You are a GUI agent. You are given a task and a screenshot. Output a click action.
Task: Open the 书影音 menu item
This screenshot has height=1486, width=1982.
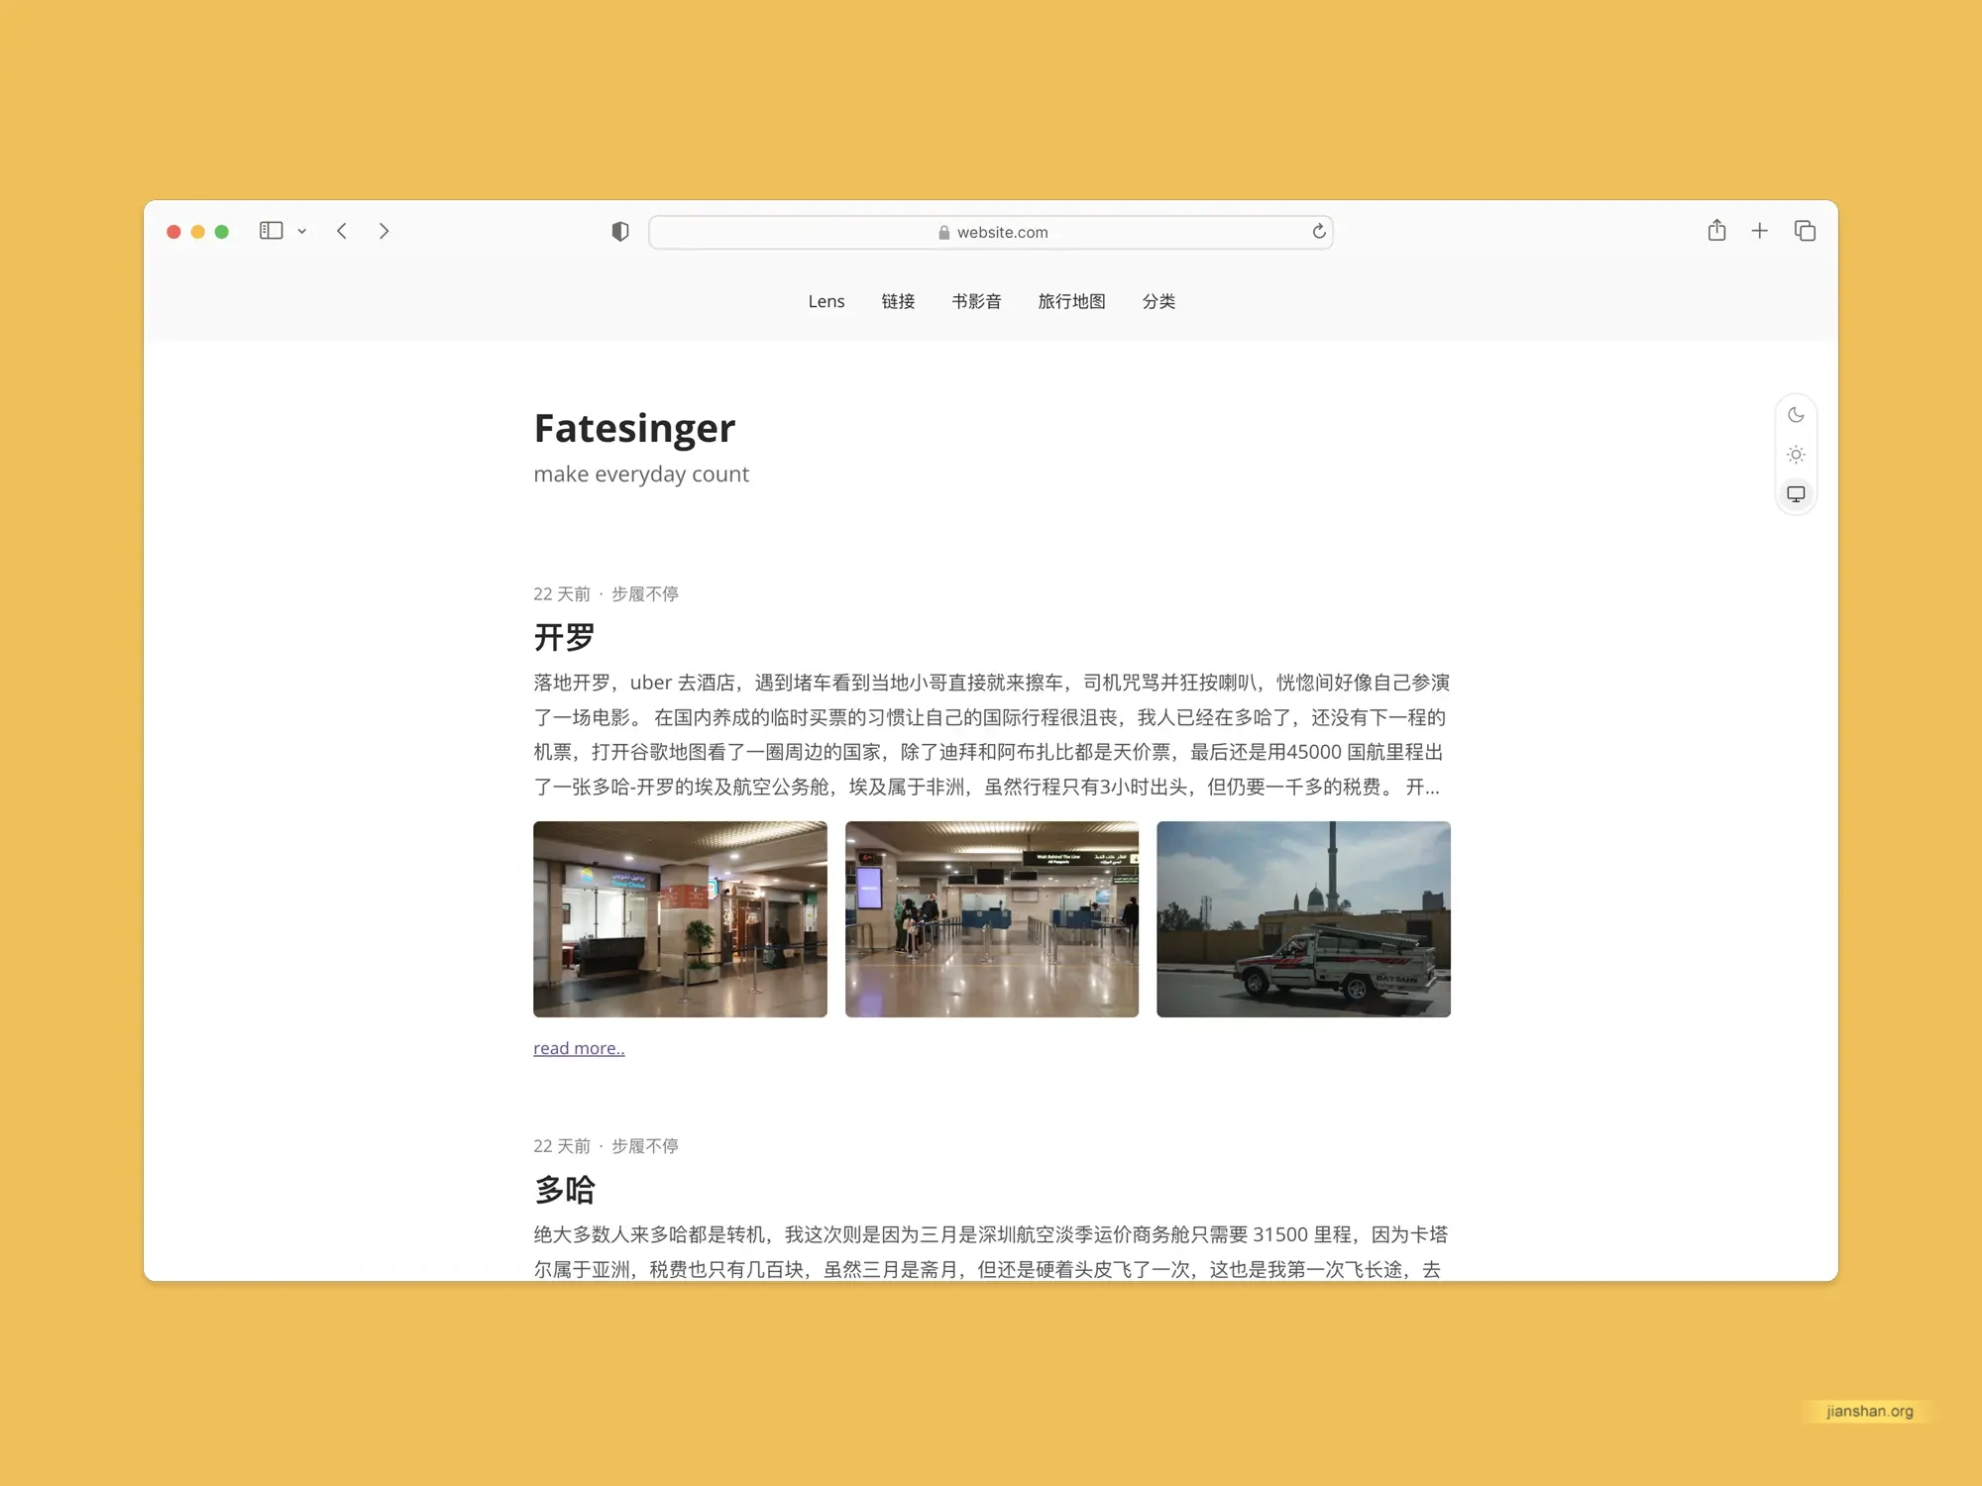coord(976,301)
